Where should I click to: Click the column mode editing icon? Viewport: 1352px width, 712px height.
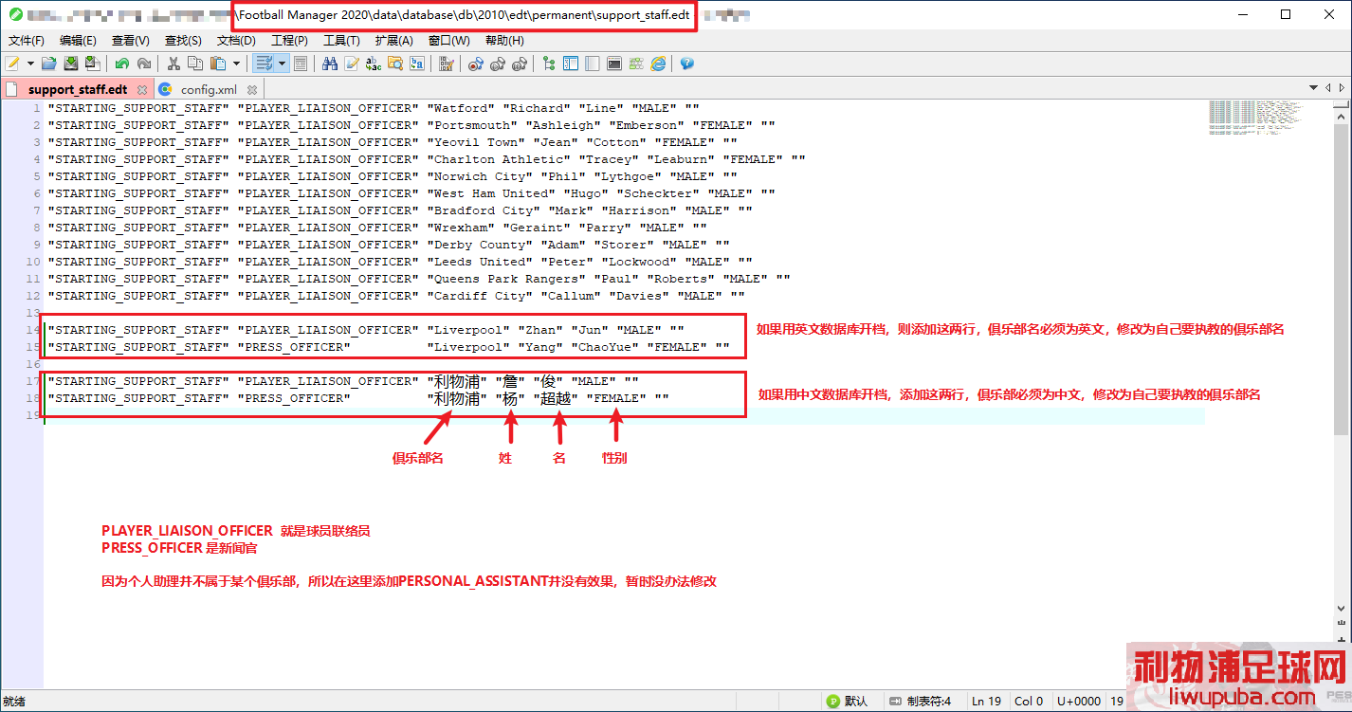coord(447,64)
